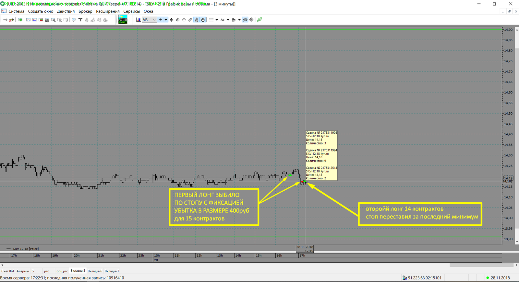Screen dimensions: 519x282
Task: Click the green bars indicator icon
Action: (259, 20)
